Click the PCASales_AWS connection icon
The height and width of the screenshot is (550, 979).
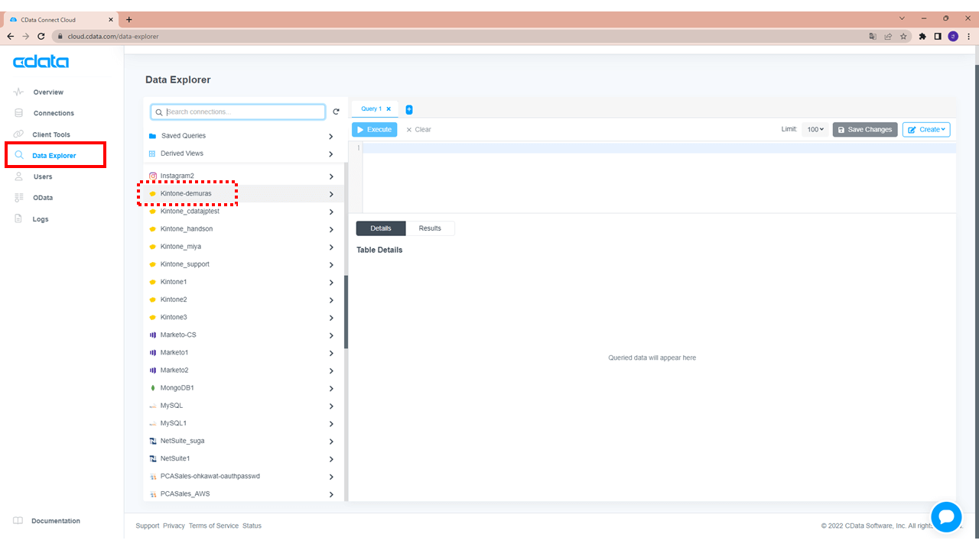153,494
